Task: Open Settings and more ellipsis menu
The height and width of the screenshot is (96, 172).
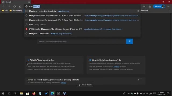Action: click(x=169, y=6)
